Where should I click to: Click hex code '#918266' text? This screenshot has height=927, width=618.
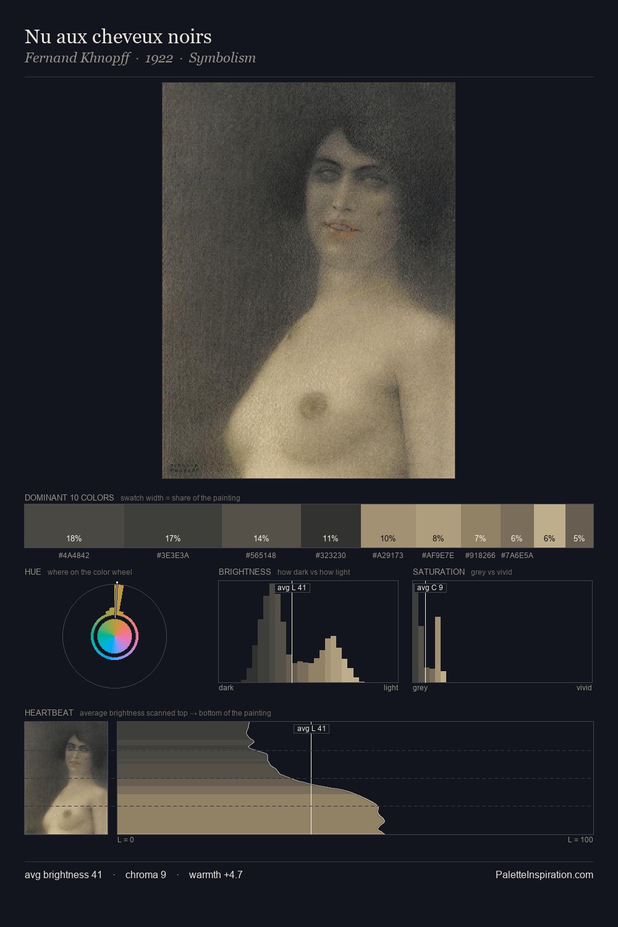(480, 556)
